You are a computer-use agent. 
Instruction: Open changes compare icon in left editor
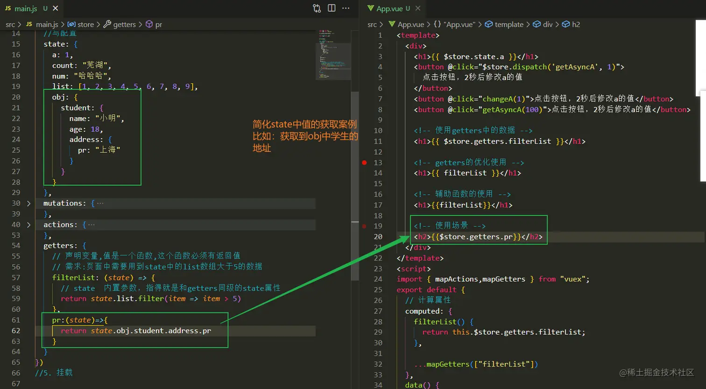tap(317, 8)
